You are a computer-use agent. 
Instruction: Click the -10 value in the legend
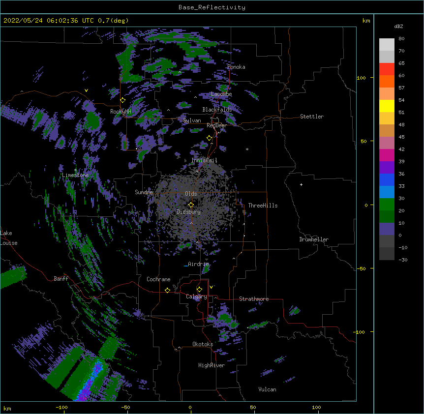click(x=403, y=247)
